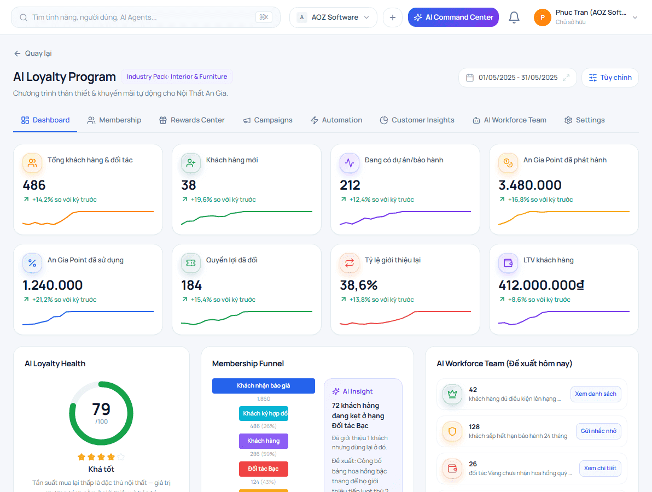Click the Khách ký hợp đồng funnel bar
The width and height of the screenshot is (652, 492).
point(264,413)
